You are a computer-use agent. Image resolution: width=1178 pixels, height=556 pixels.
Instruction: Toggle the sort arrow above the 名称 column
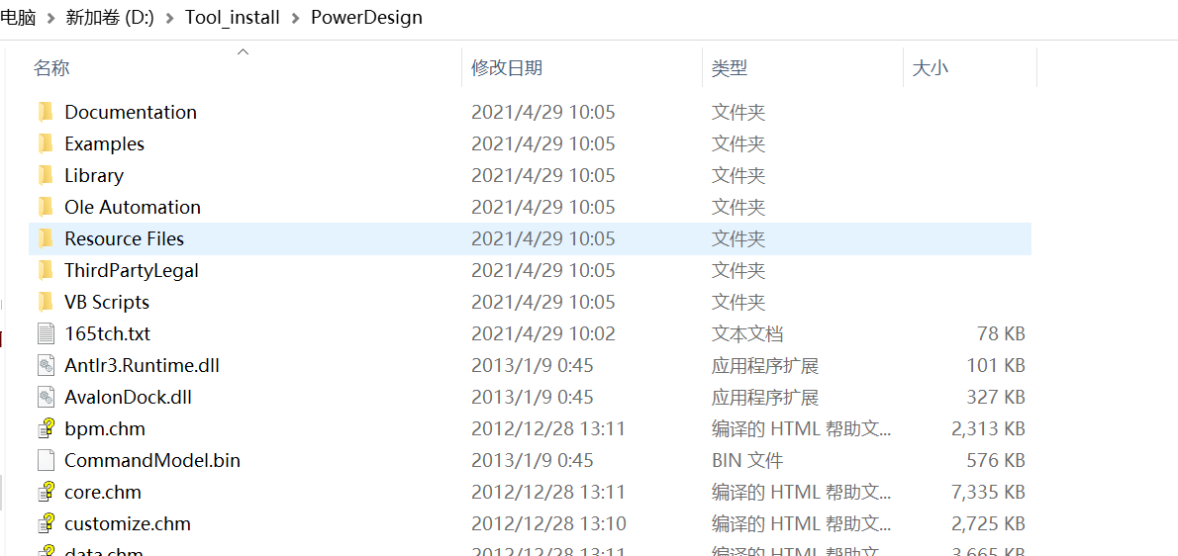tap(243, 51)
